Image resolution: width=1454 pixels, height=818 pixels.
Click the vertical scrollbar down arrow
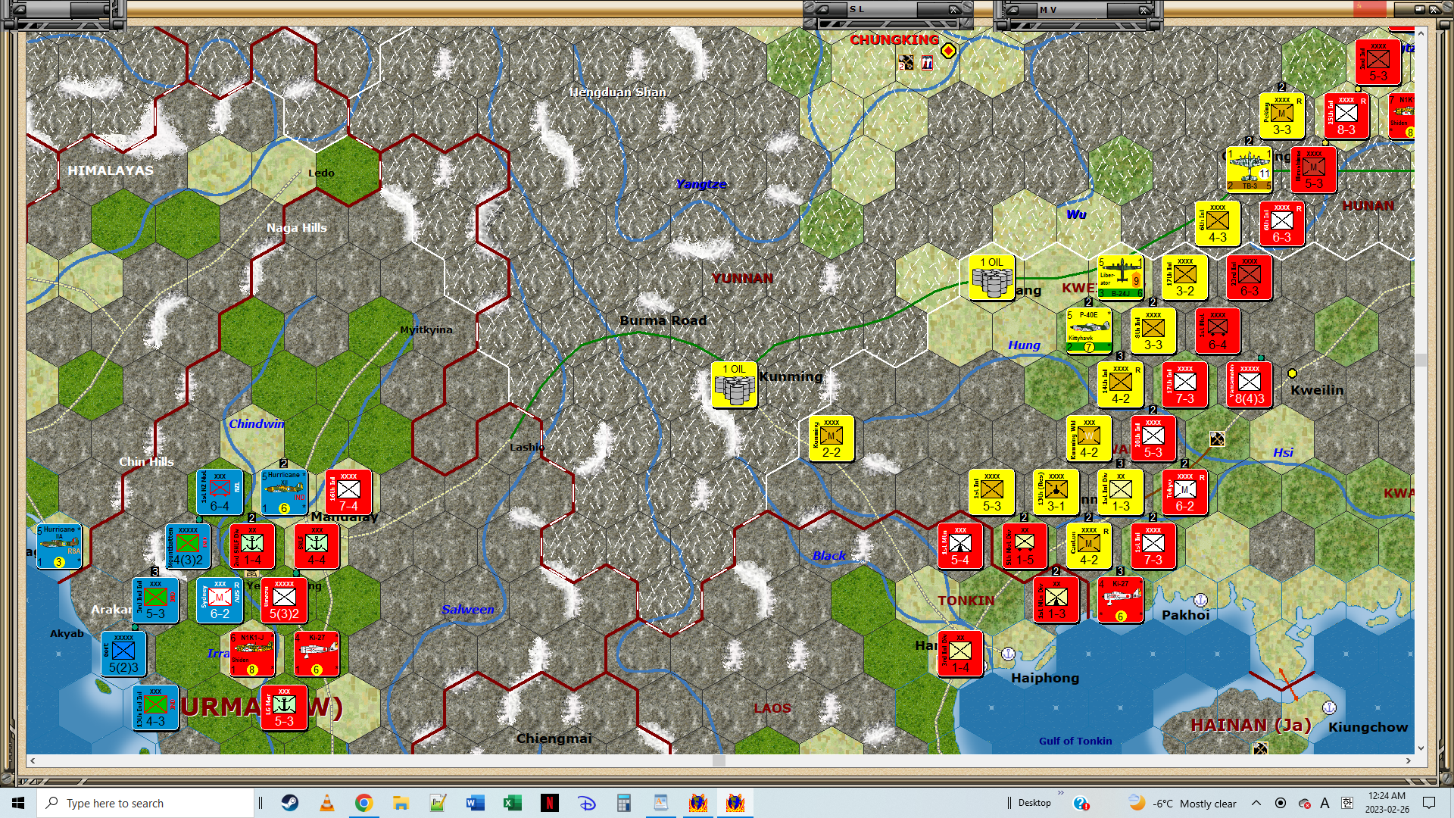[x=1421, y=748]
